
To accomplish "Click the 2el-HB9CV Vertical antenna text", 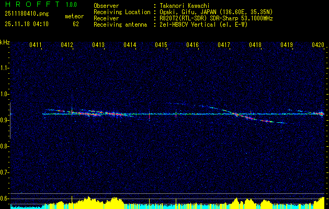I will (203, 25).
